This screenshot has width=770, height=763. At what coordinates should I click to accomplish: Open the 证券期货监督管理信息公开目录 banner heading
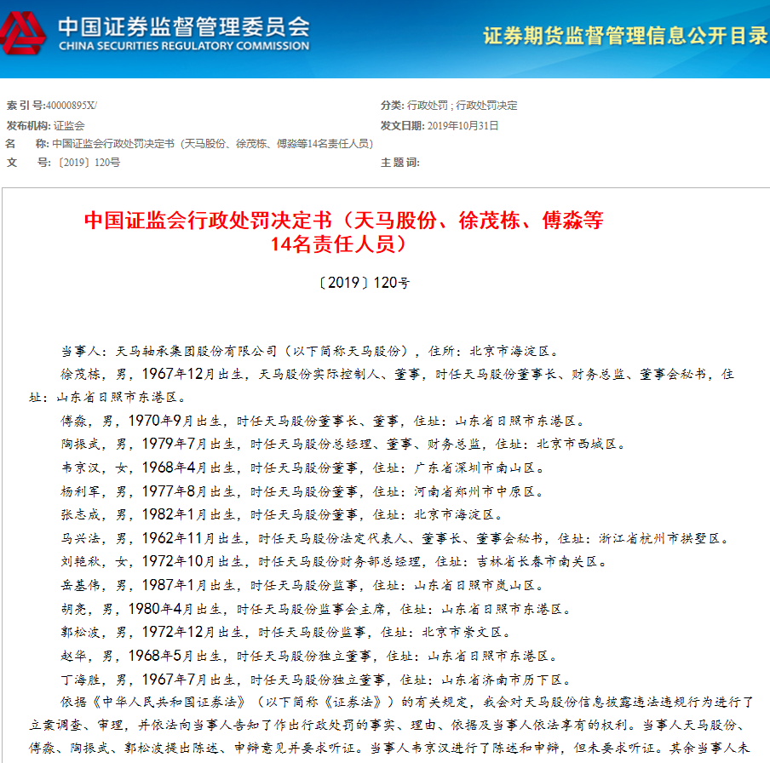(625, 36)
